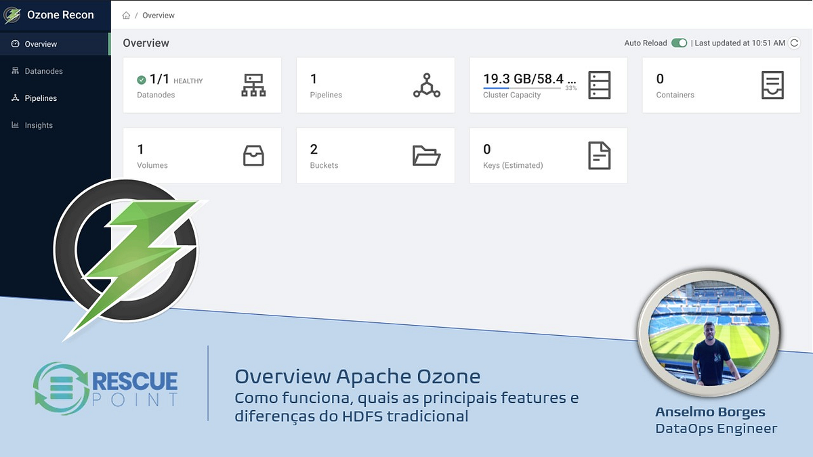
Task: Click the Overview breadcrumb link
Action: (x=158, y=14)
